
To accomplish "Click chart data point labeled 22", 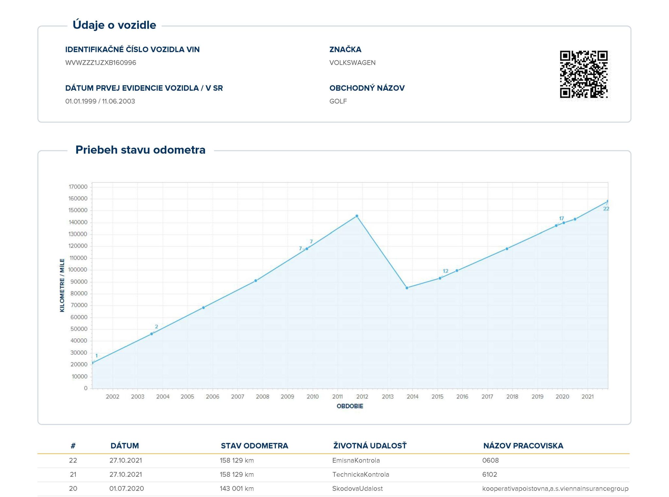I will coord(608,201).
